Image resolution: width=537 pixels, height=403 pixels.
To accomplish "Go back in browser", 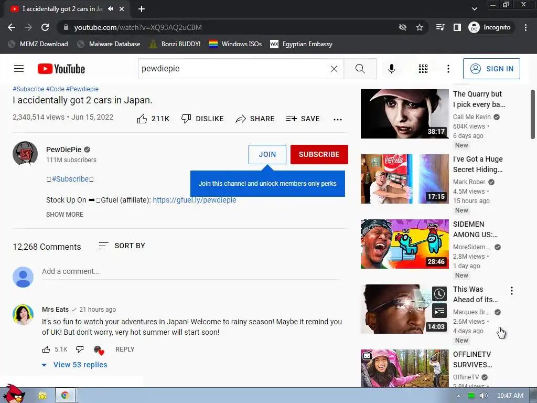I will pos(12,27).
